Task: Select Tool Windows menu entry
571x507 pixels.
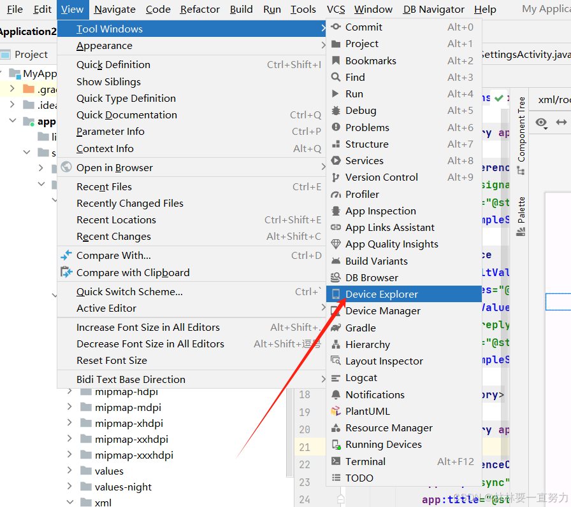Action: [191, 29]
